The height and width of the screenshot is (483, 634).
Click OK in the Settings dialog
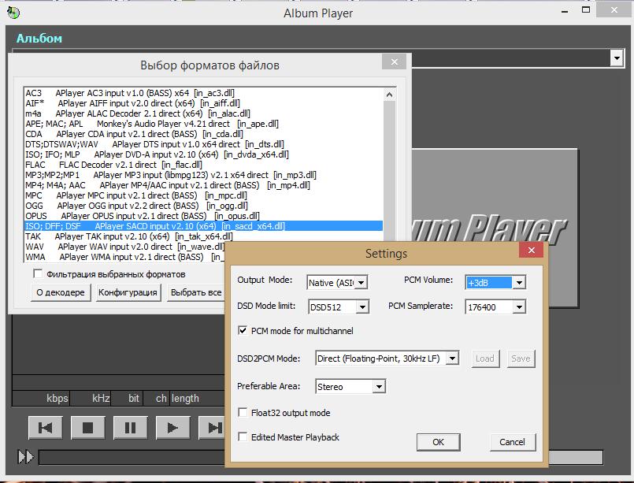(x=439, y=442)
